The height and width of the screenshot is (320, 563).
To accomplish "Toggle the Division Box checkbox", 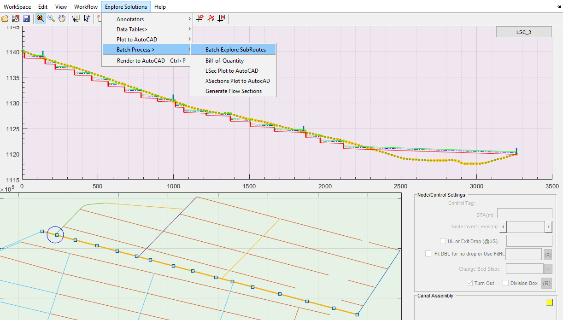I will [x=505, y=283].
